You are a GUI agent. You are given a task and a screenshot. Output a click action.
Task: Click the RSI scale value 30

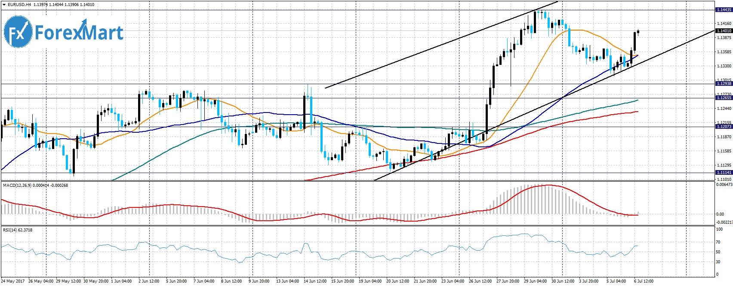718,262
